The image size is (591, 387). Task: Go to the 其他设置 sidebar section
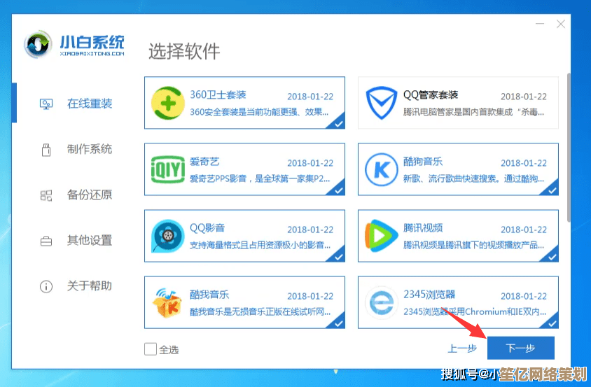point(76,241)
